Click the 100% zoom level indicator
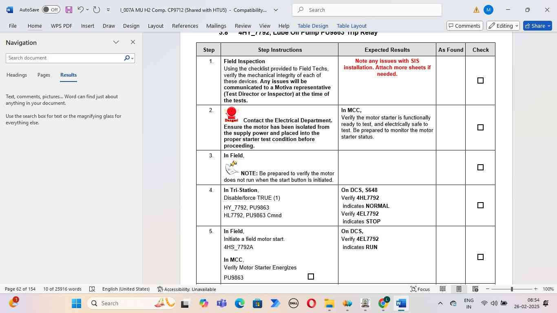The height and width of the screenshot is (313, 557). (x=548, y=289)
